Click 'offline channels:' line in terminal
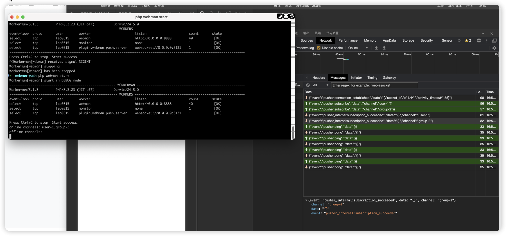The height and width of the screenshot is (236, 506). coord(26,132)
